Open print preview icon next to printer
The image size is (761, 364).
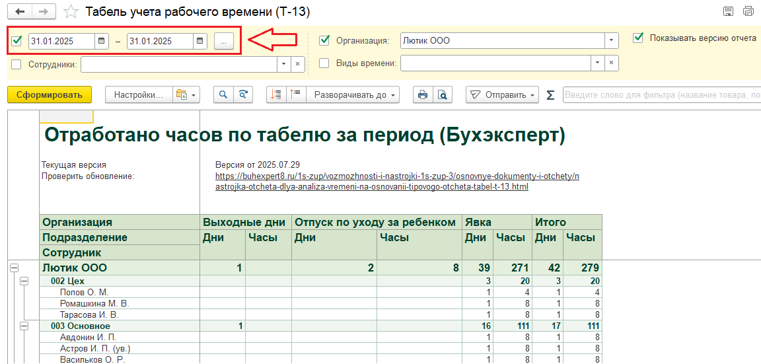point(443,94)
